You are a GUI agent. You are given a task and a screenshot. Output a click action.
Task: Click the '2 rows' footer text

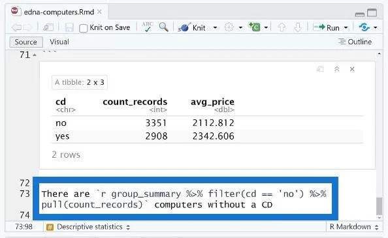click(x=66, y=155)
